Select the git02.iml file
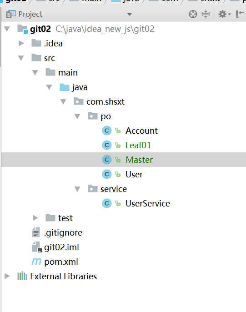 (x=61, y=247)
